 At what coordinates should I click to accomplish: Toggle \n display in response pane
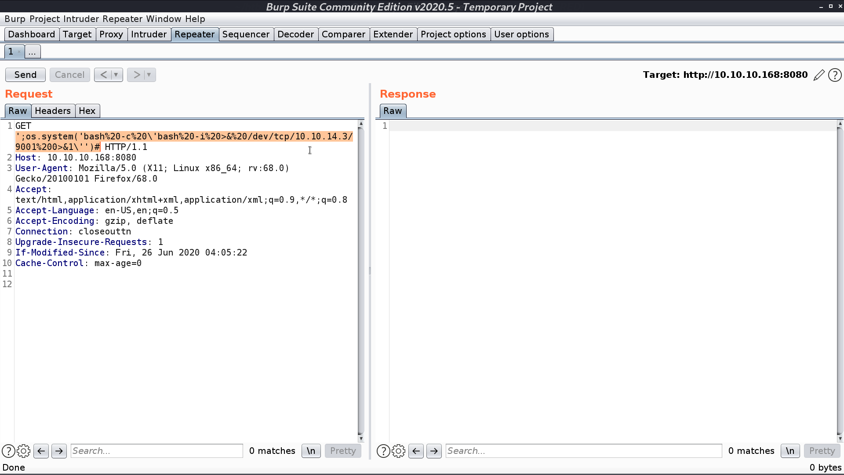(790, 451)
